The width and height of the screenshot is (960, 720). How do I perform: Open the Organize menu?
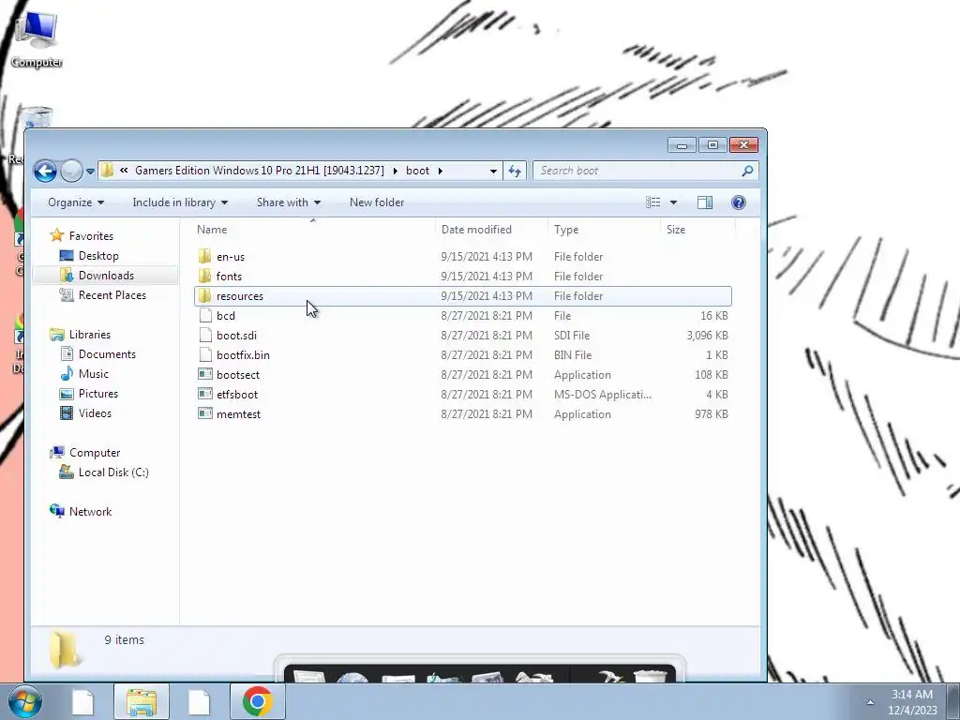76,202
